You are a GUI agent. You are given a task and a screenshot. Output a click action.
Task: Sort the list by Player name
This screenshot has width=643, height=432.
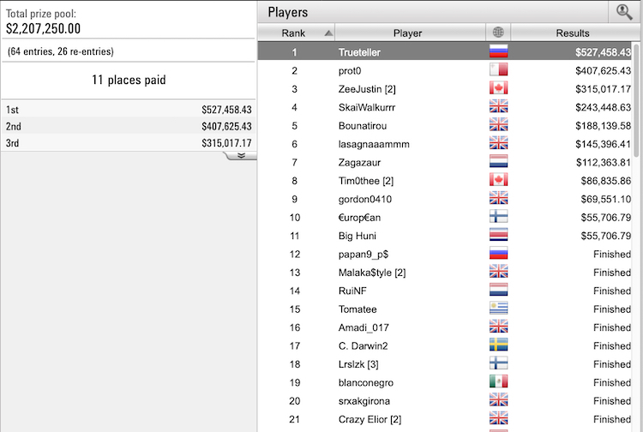(407, 33)
